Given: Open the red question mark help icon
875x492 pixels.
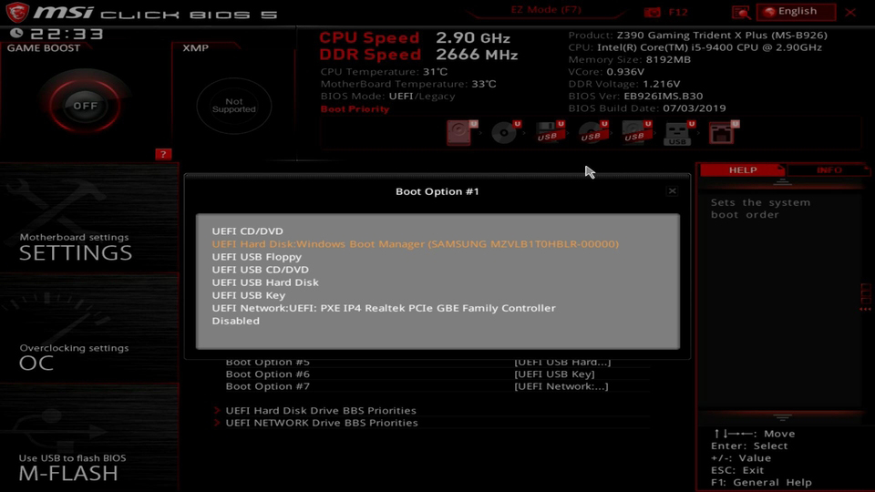Looking at the screenshot, I should pyautogui.click(x=163, y=155).
